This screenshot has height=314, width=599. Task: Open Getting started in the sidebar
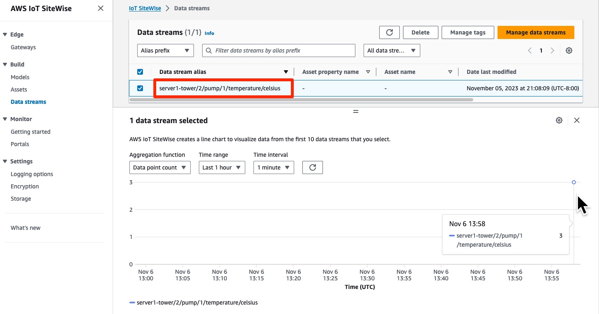(30, 132)
